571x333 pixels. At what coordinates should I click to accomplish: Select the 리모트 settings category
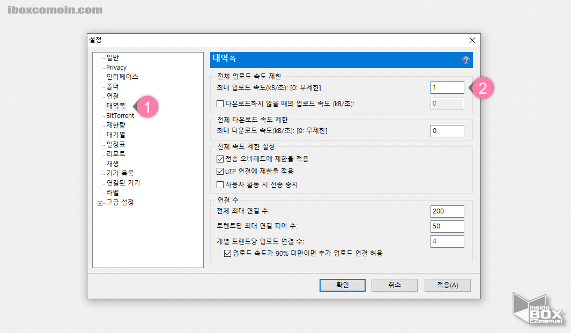pyautogui.click(x=115, y=154)
